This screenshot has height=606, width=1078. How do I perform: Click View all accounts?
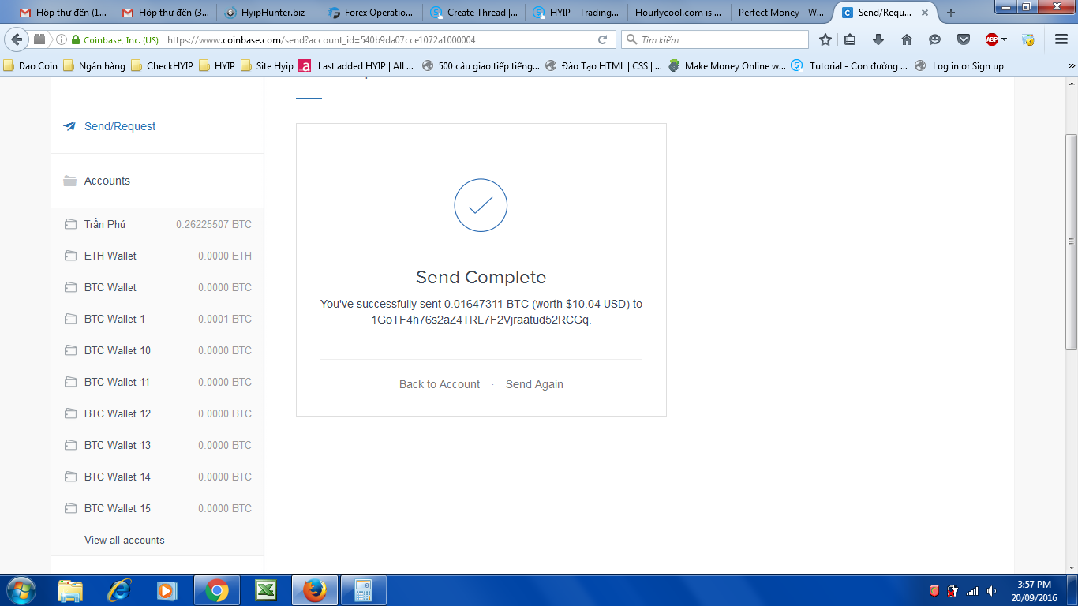click(125, 540)
